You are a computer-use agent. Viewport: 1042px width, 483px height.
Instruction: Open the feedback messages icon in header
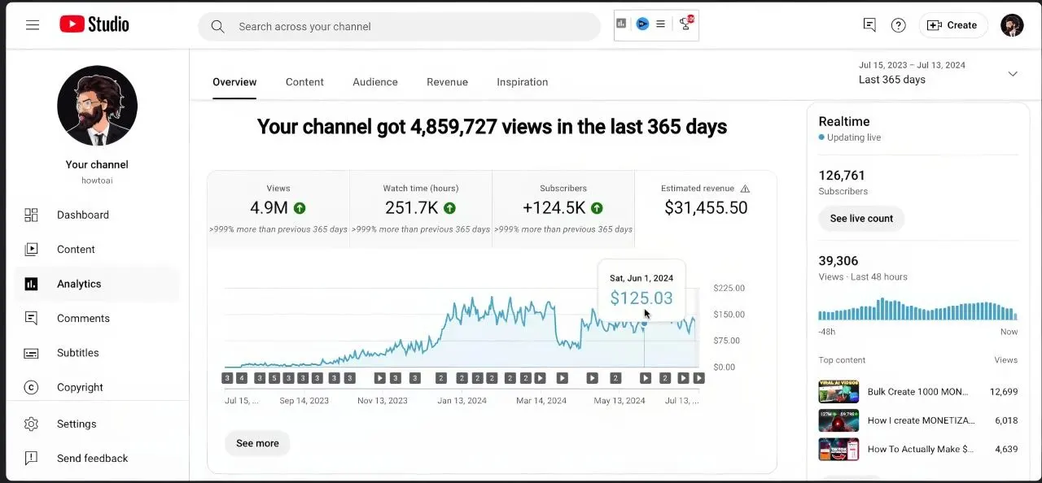[x=869, y=25]
